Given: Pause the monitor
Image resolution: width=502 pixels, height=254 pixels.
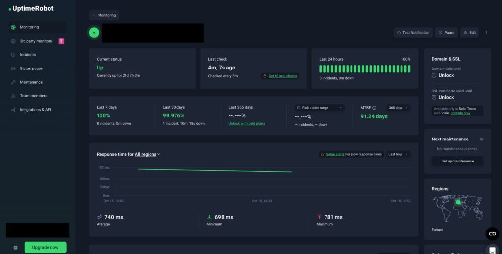Looking at the screenshot, I should [446, 33].
